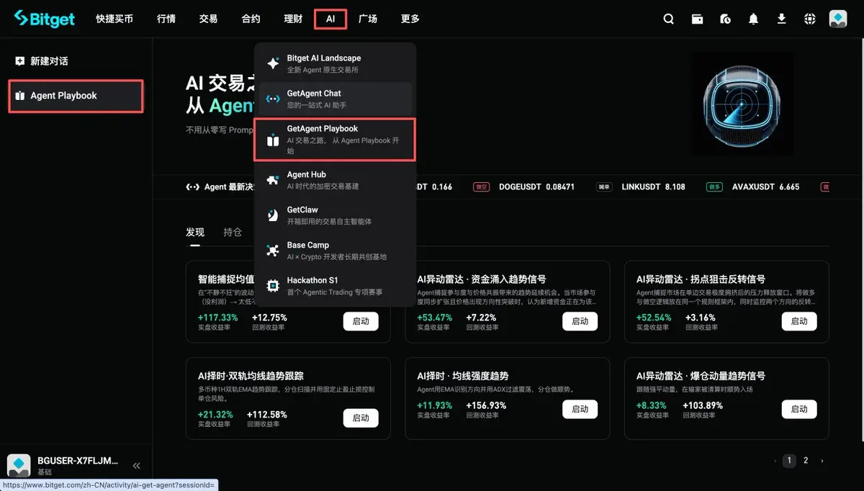Image resolution: width=864 pixels, height=491 pixels.
Task: Go to page 2
Action: click(x=806, y=461)
